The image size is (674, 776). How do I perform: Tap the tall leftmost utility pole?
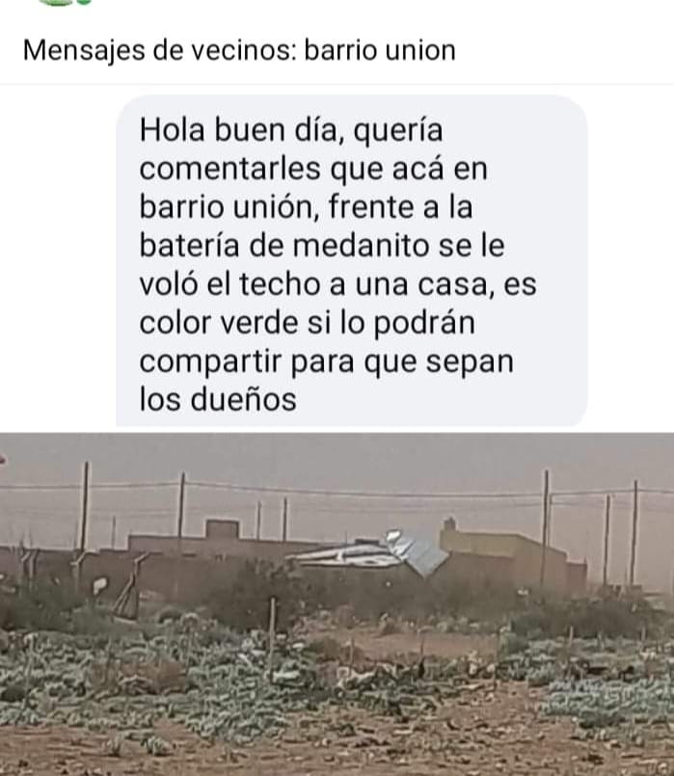pyautogui.click(x=85, y=506)
